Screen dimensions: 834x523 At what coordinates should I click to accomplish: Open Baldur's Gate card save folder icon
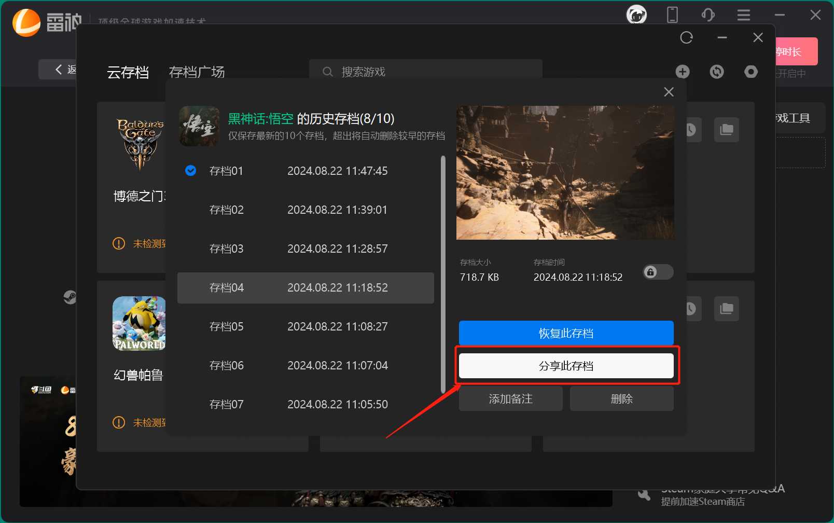pyautogui.click(x=726, y=130)
